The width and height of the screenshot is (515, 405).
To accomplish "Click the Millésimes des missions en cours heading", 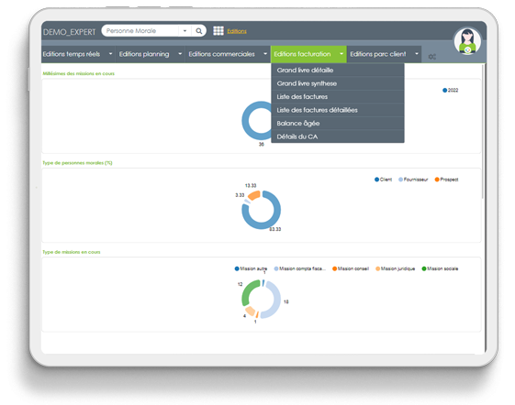I will point(79,73).
